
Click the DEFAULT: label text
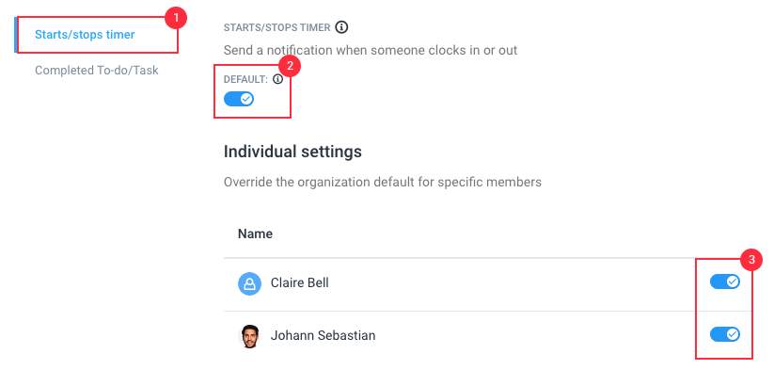point(245,80)
